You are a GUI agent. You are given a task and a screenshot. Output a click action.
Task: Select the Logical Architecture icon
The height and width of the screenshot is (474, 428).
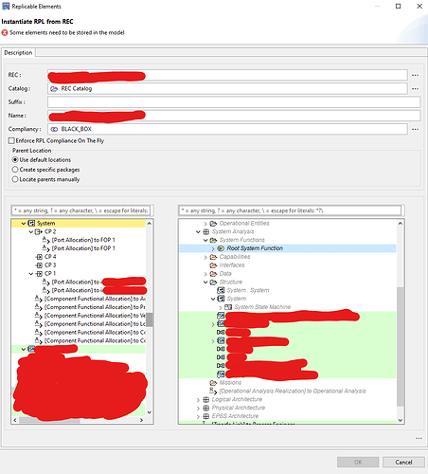point(206,399)
